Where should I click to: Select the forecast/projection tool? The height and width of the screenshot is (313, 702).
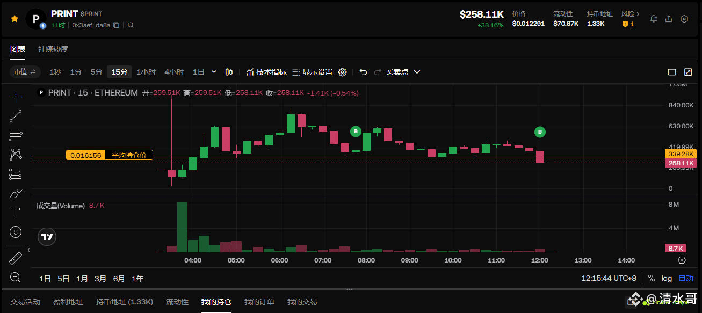(x=16, y=174)
